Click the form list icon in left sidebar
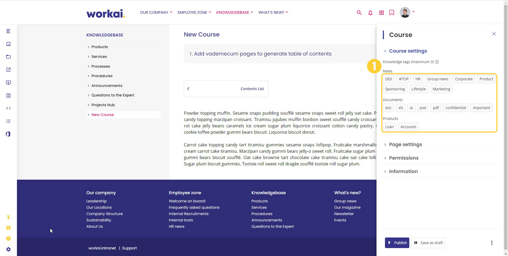The height and width of the screenshot is (256, 508). click(8, 96)
